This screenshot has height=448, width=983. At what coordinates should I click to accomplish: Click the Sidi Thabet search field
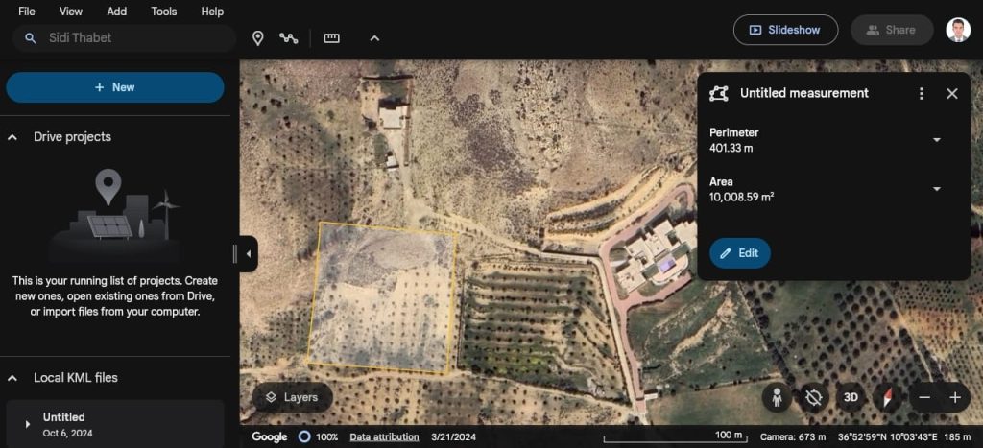coord(134,38)
